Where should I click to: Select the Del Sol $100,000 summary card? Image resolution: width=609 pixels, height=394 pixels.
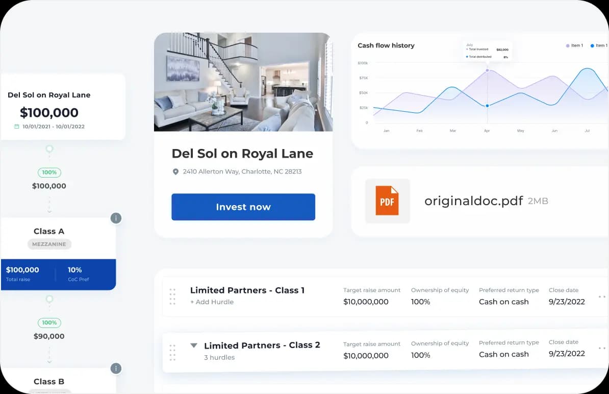click(63, 107)
